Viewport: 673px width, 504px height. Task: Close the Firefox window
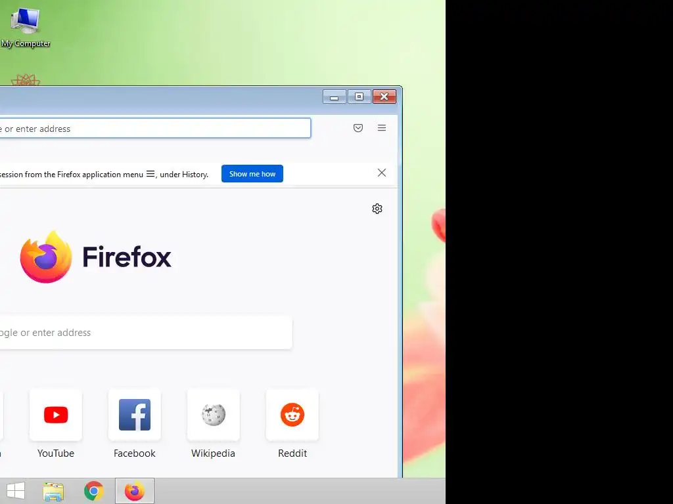[384, 97]
